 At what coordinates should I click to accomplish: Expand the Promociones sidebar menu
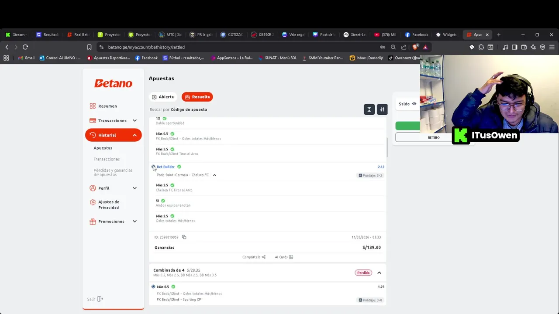[x=113, y=221]
